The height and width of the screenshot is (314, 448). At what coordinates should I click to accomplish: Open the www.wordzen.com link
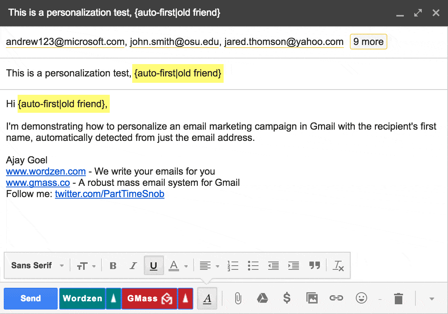pos(46,172)
